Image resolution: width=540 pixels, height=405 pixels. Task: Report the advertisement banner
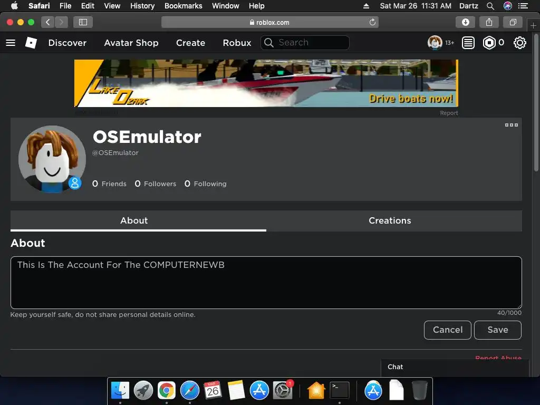click(449, 113)
